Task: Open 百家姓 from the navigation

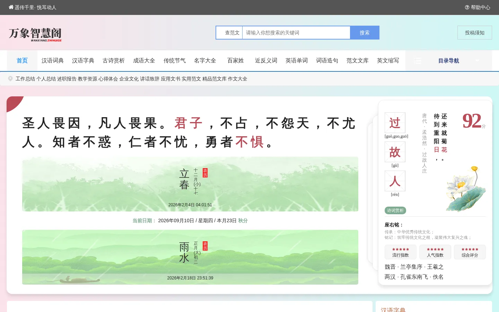Action: point(236,61)
